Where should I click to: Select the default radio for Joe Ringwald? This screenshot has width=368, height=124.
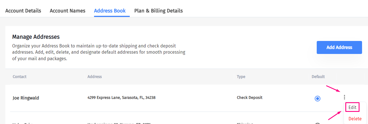(318, 99)
